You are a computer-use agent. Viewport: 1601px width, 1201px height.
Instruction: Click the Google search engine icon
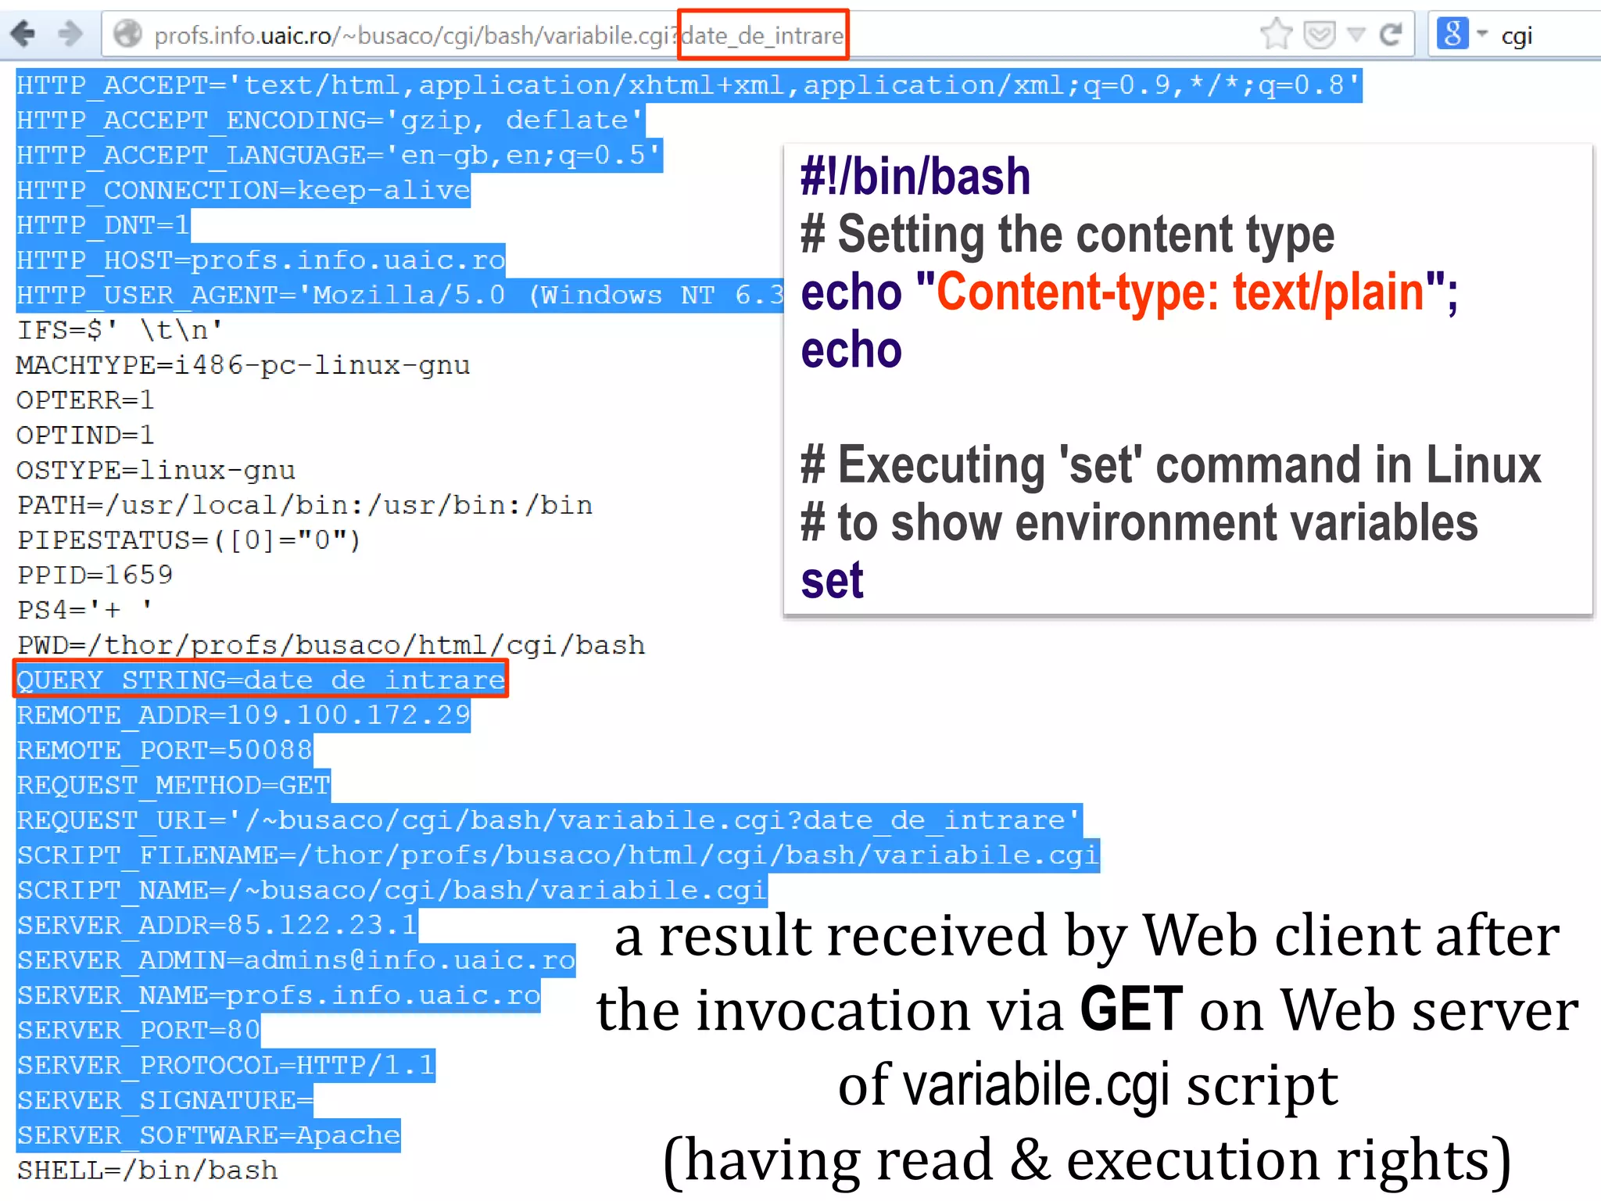pos(1452,34)
